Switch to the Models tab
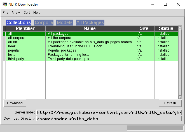 pos(65,22)
